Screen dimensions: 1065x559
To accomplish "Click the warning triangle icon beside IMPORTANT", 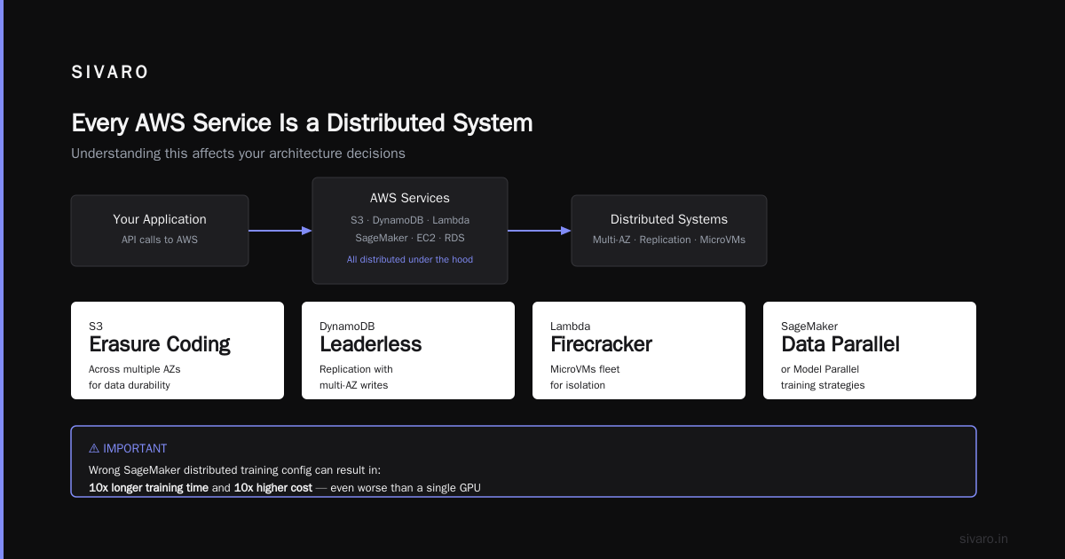I will tap(94, 448).
